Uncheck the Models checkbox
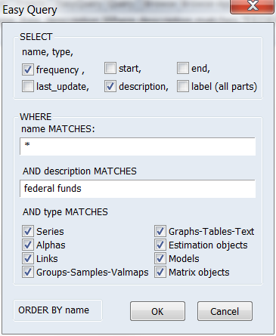Viewport: 276px width, 336px height. [160, 258]
